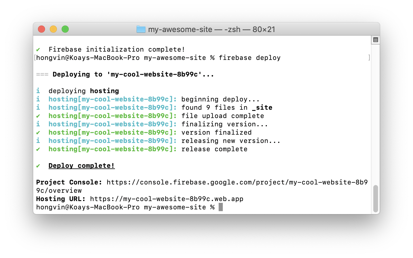Screen dimensions: 413x258
Task: Click the info marker on the found 9 files row
Action: tap(38, 107)
